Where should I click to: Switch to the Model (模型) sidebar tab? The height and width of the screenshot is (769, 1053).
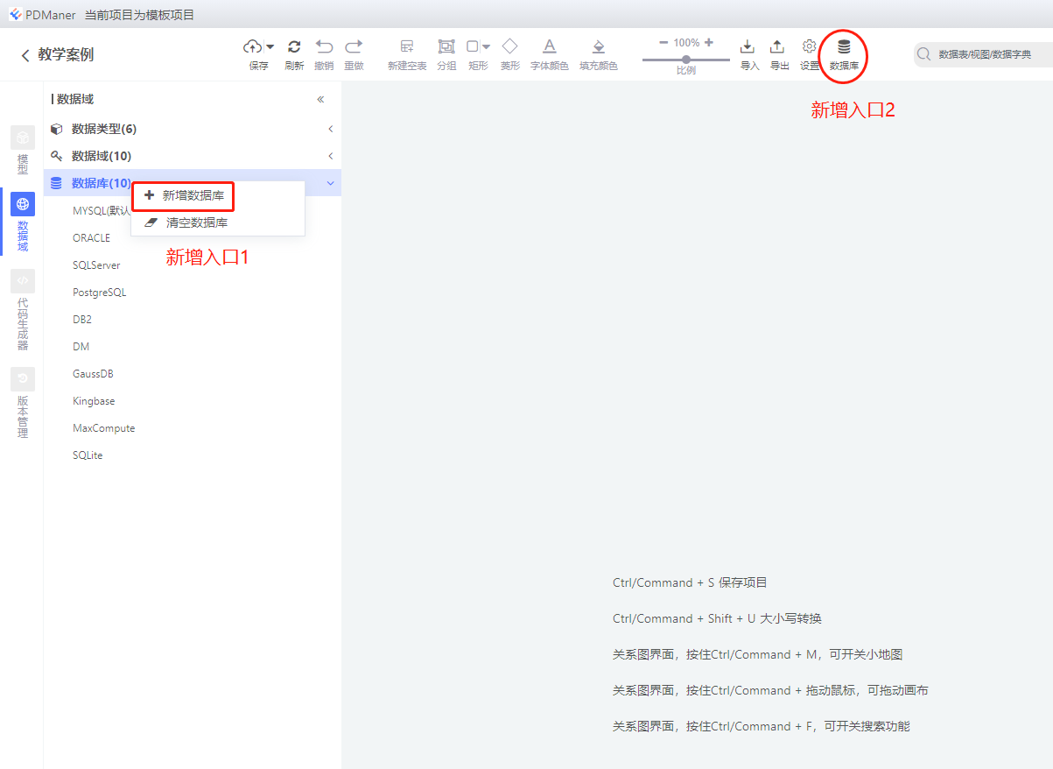tap(23, 150)
